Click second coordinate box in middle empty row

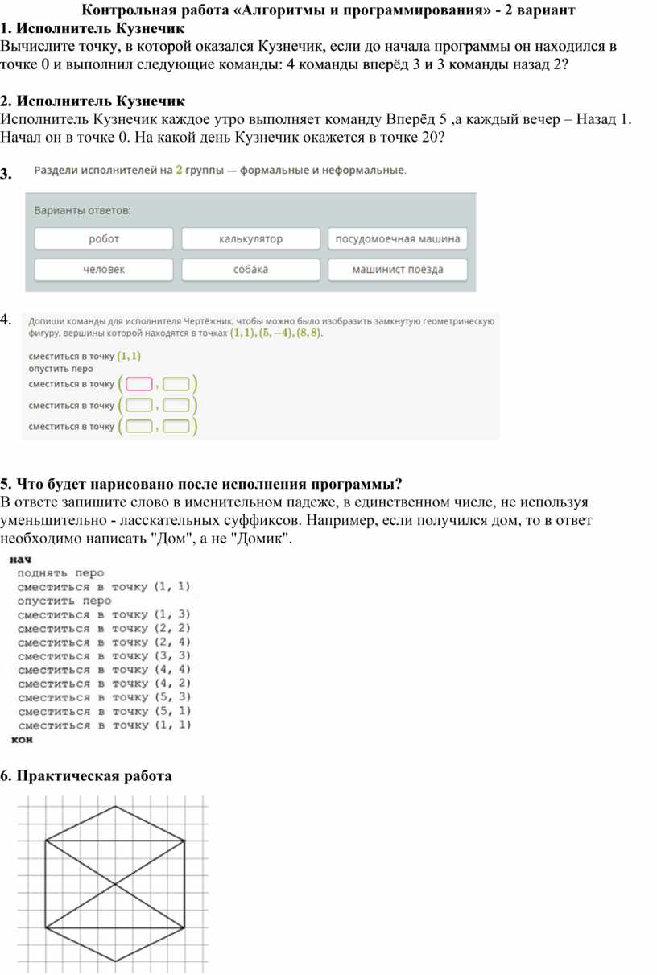[x=176, y=406]
